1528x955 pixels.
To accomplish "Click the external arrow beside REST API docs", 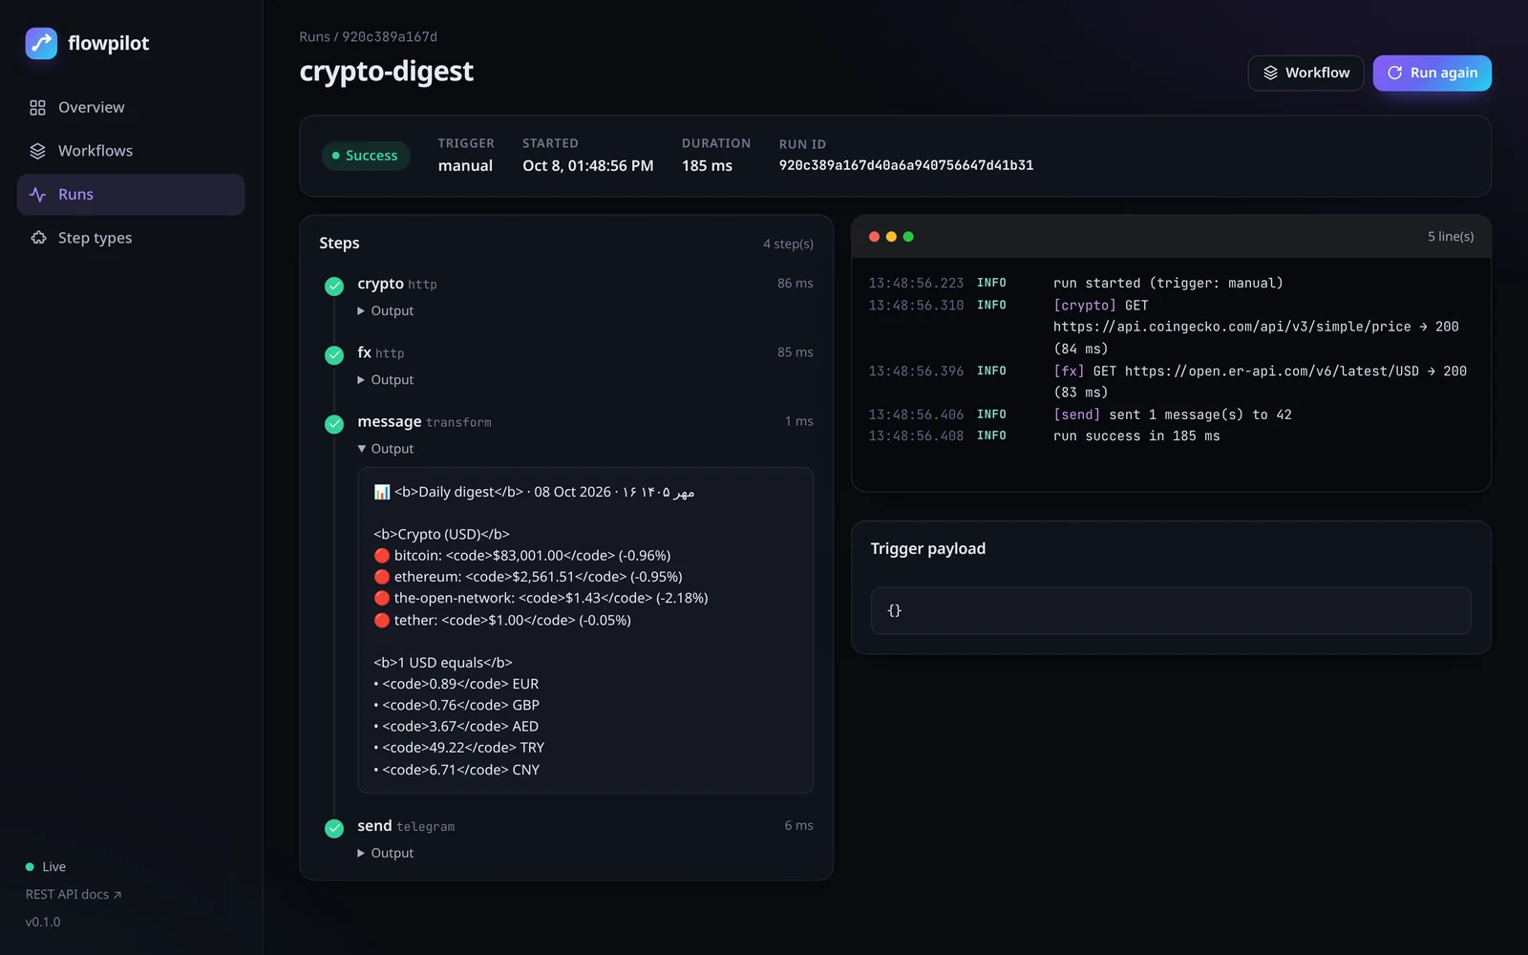I will pyautogui.click(x=117, y=895).
